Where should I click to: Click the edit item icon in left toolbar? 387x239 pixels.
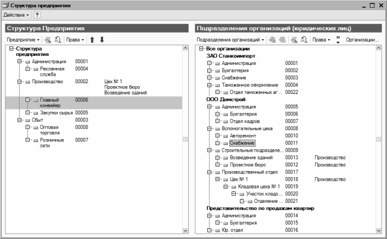[48, 40]
